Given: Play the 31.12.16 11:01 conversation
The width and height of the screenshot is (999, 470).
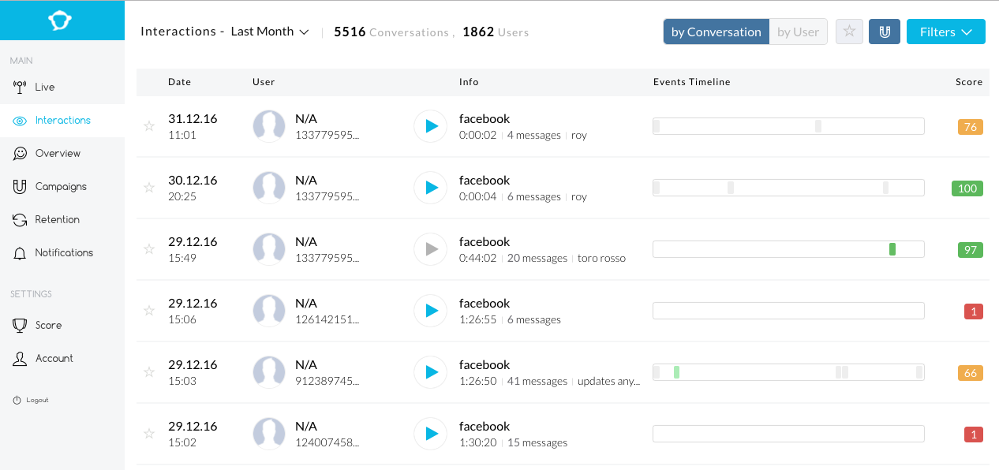Looking at the screenshot, I should 431,126.
